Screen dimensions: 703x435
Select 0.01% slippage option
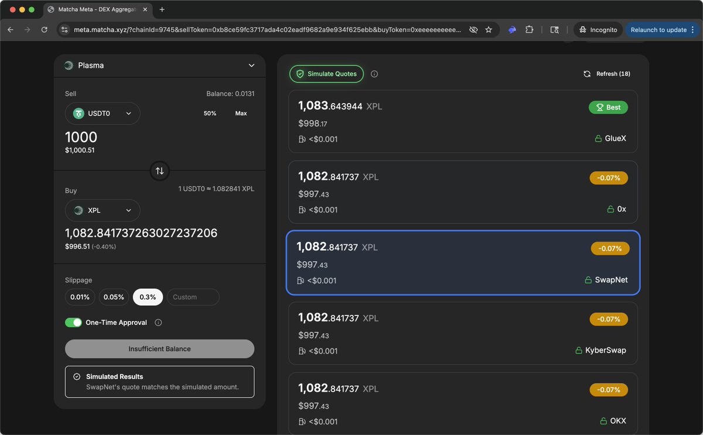(x=80, y=297)
